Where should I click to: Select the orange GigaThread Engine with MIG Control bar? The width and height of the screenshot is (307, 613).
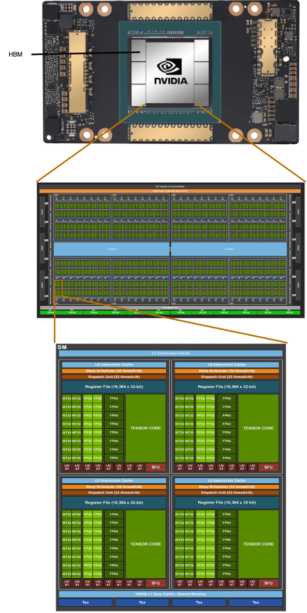pyautogui.click(x=170, y=191)
